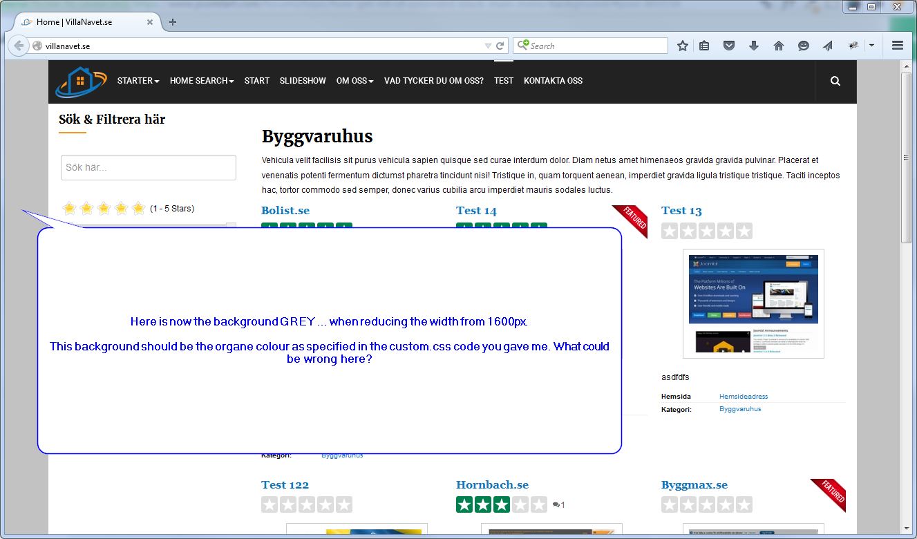Image resolution: width=917 pixels, height=539 pixels.
Task: Open the downloads arrow icon
Action: [754, 46]
